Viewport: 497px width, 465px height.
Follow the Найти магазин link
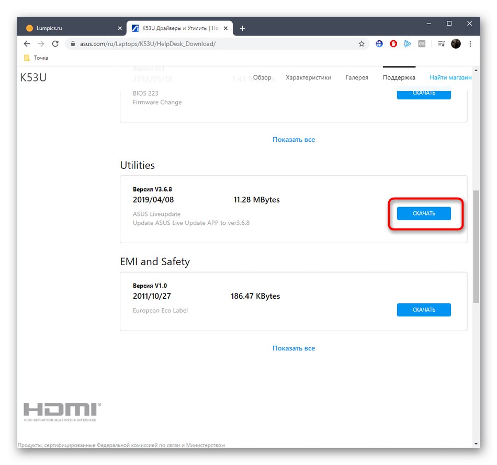(450, 77)
